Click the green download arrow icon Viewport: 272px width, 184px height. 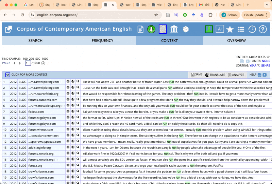[x=151, y=29]
